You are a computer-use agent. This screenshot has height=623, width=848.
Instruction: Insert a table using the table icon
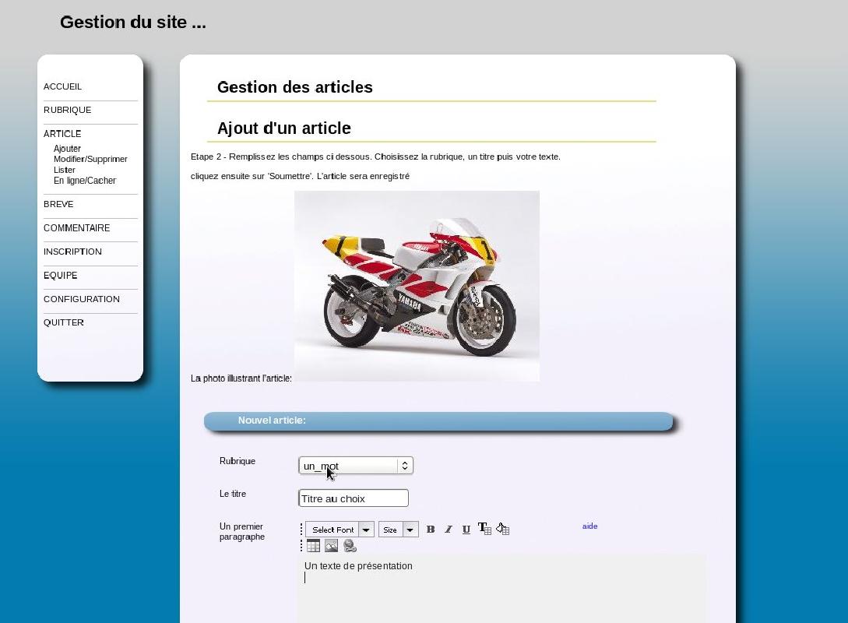point(313,546)
